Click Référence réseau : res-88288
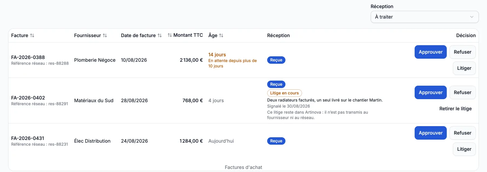Image resolution: width=487 pixels, height=172 pixels. (x=40, y=63)
